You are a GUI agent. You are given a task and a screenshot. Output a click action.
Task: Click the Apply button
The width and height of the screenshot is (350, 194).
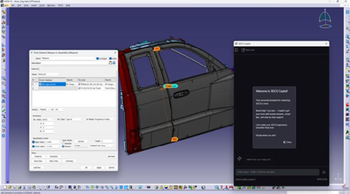99,168
